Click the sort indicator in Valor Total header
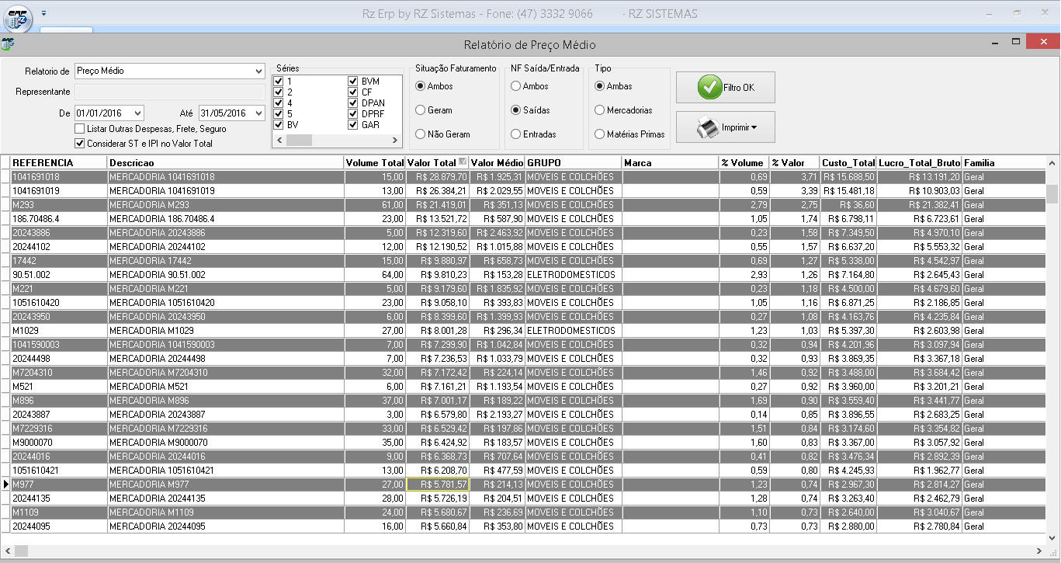 tap(463, 162)
